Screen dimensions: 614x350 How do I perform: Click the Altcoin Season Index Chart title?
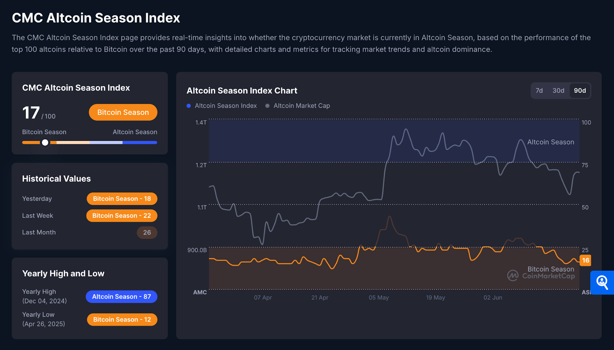242,91
